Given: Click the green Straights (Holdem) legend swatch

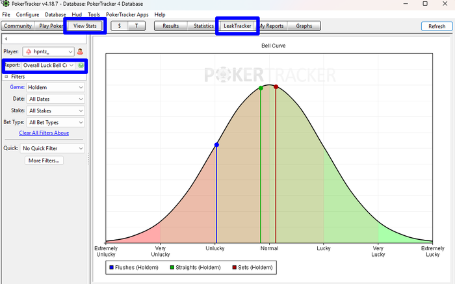Looking at the screenshot, I should tap(172, 267).
